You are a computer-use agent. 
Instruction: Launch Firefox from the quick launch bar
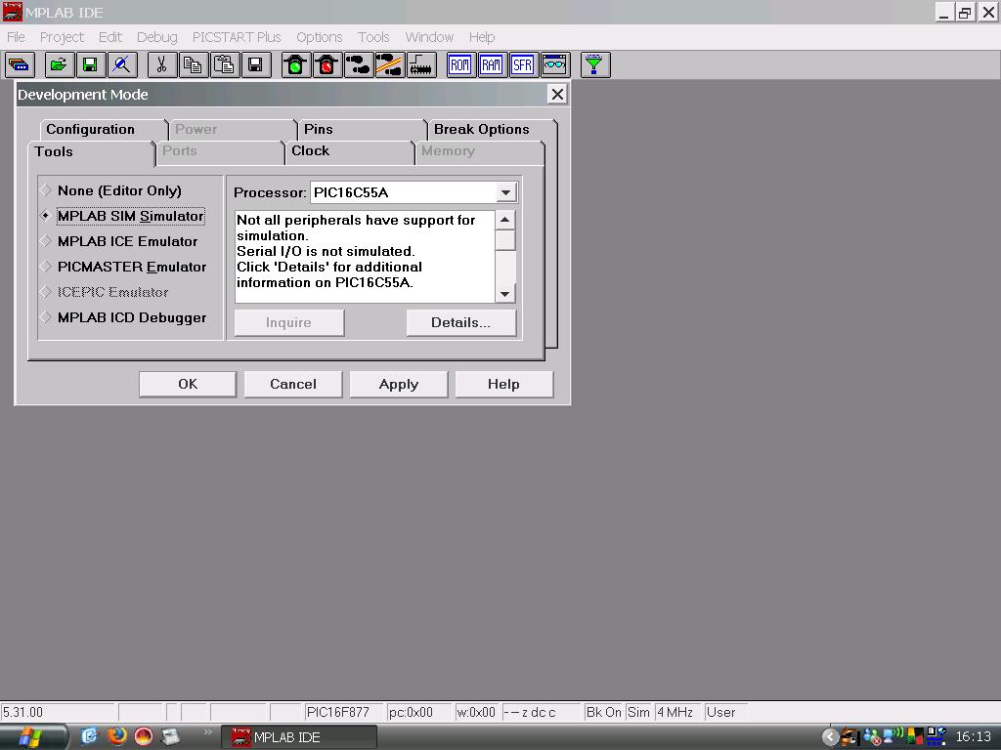pyautogui.click(x=117, y=736)
